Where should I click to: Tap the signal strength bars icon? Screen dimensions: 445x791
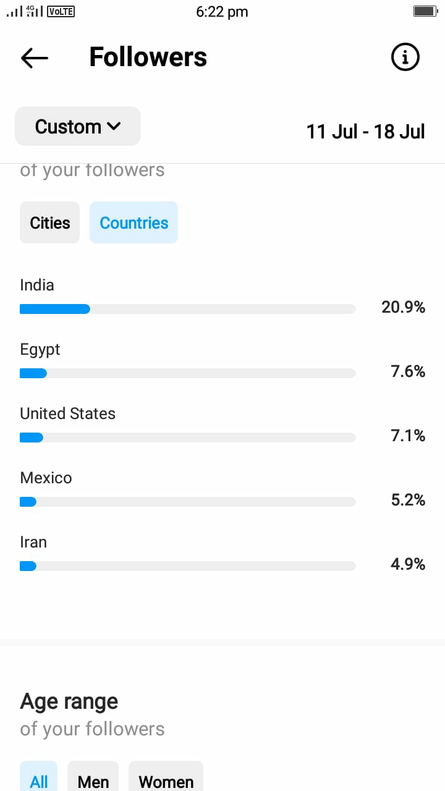coord(14,12)
